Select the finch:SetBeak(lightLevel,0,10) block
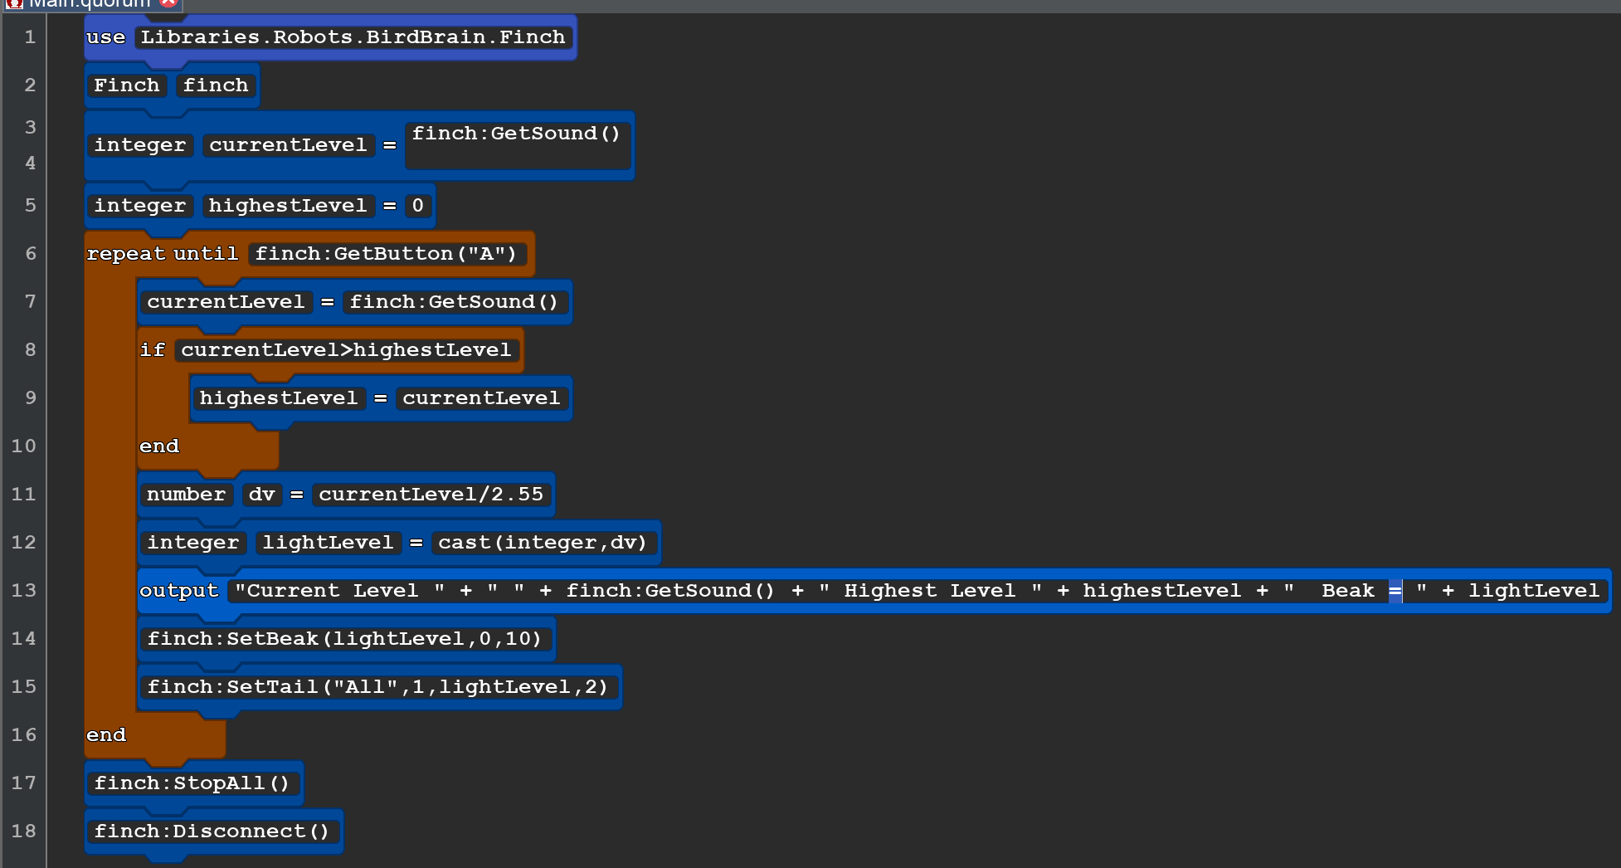The height and width of the screenshot is (868, 1621). click(345, 638)
